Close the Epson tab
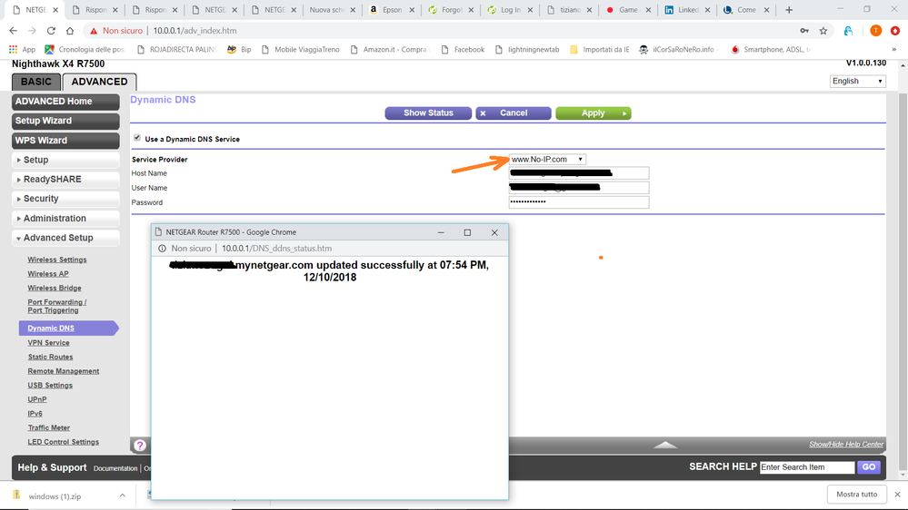The height and width of the screenshot is (510, 908). point(412,10)
